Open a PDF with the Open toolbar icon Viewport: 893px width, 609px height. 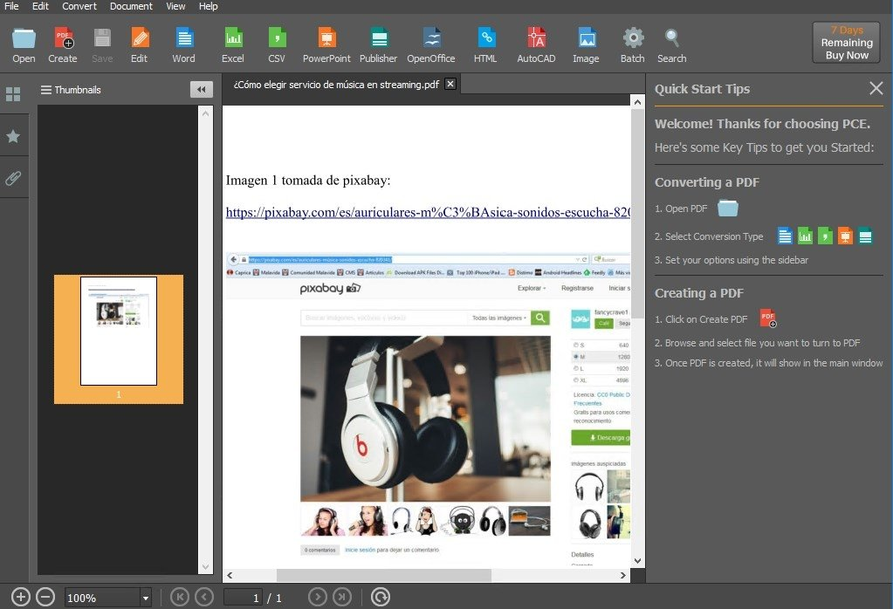pos(24,45)
